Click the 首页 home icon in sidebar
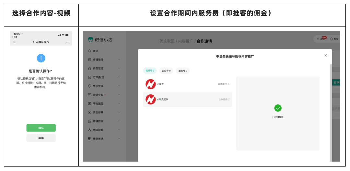This screenshot has height=171, width=350. [90, 51]
